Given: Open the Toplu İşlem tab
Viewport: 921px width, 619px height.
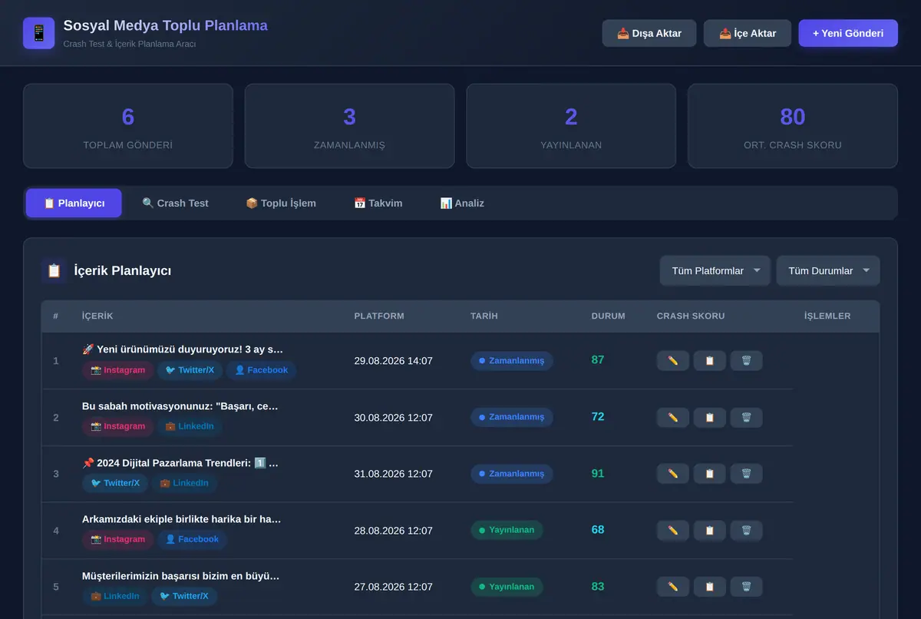Looking at the screenshot, I should (x=281, y=204).
